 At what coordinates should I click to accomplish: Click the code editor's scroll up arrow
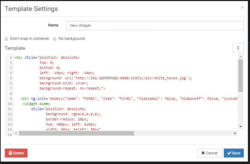click(x=241, y=56)
